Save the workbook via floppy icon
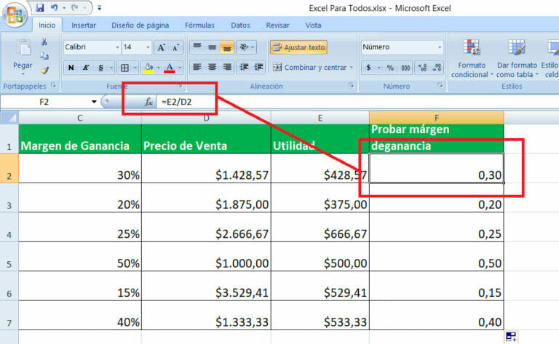 (x=40, y=7)
